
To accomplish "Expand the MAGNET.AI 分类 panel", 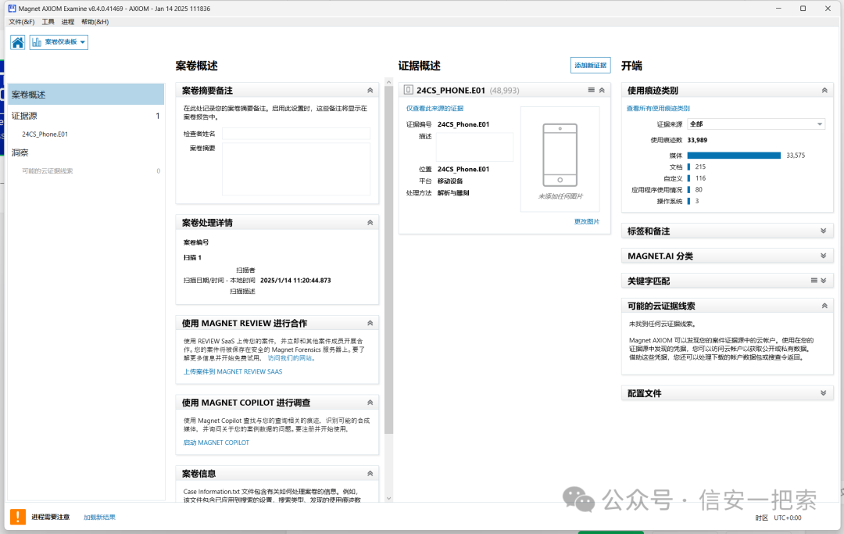I will (x=823, y=256).
